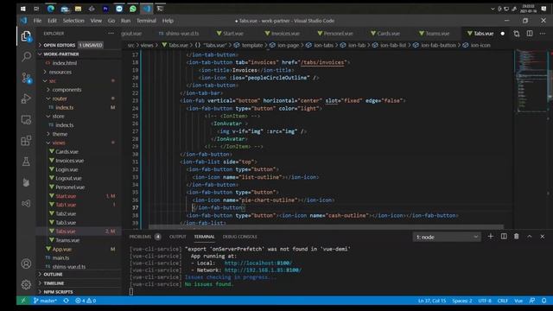Collapse WORK-PARTNER root folder

pyautogui.click(x=61, y=54)
